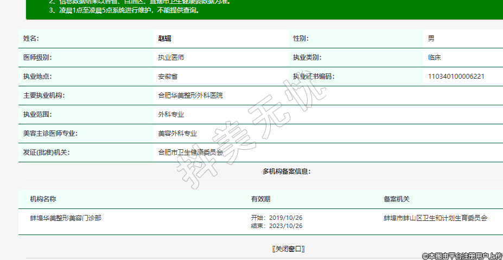This screenshot has width=503, height=260.
Task: Click the 备案机关 column header
Action: (397, 199)
